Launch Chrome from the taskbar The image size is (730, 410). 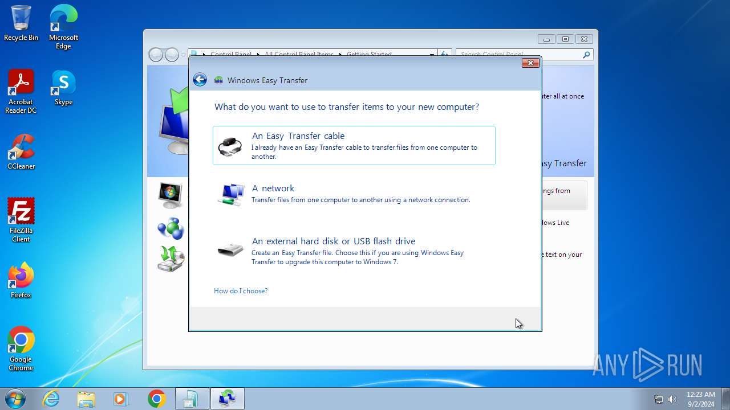[156, 399]
